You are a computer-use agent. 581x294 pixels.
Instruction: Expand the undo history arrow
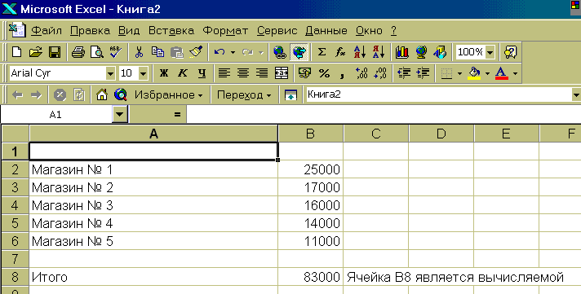(233, 52)
